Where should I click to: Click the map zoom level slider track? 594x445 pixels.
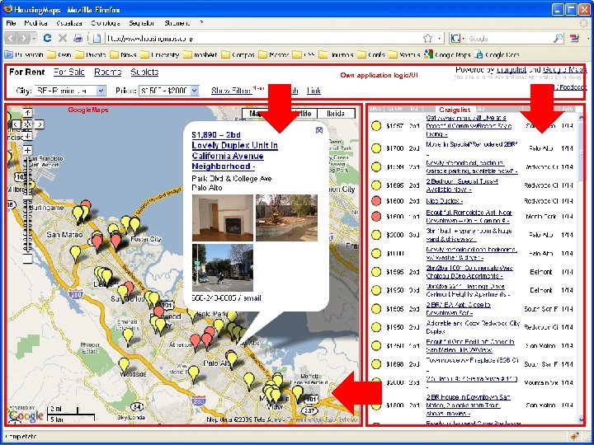pyautogui.click(x=28, y=204)
